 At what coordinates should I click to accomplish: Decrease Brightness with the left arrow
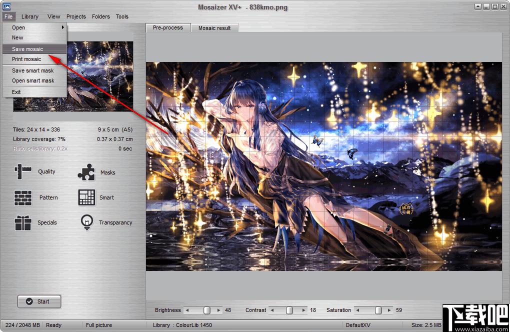pos(187,310)
